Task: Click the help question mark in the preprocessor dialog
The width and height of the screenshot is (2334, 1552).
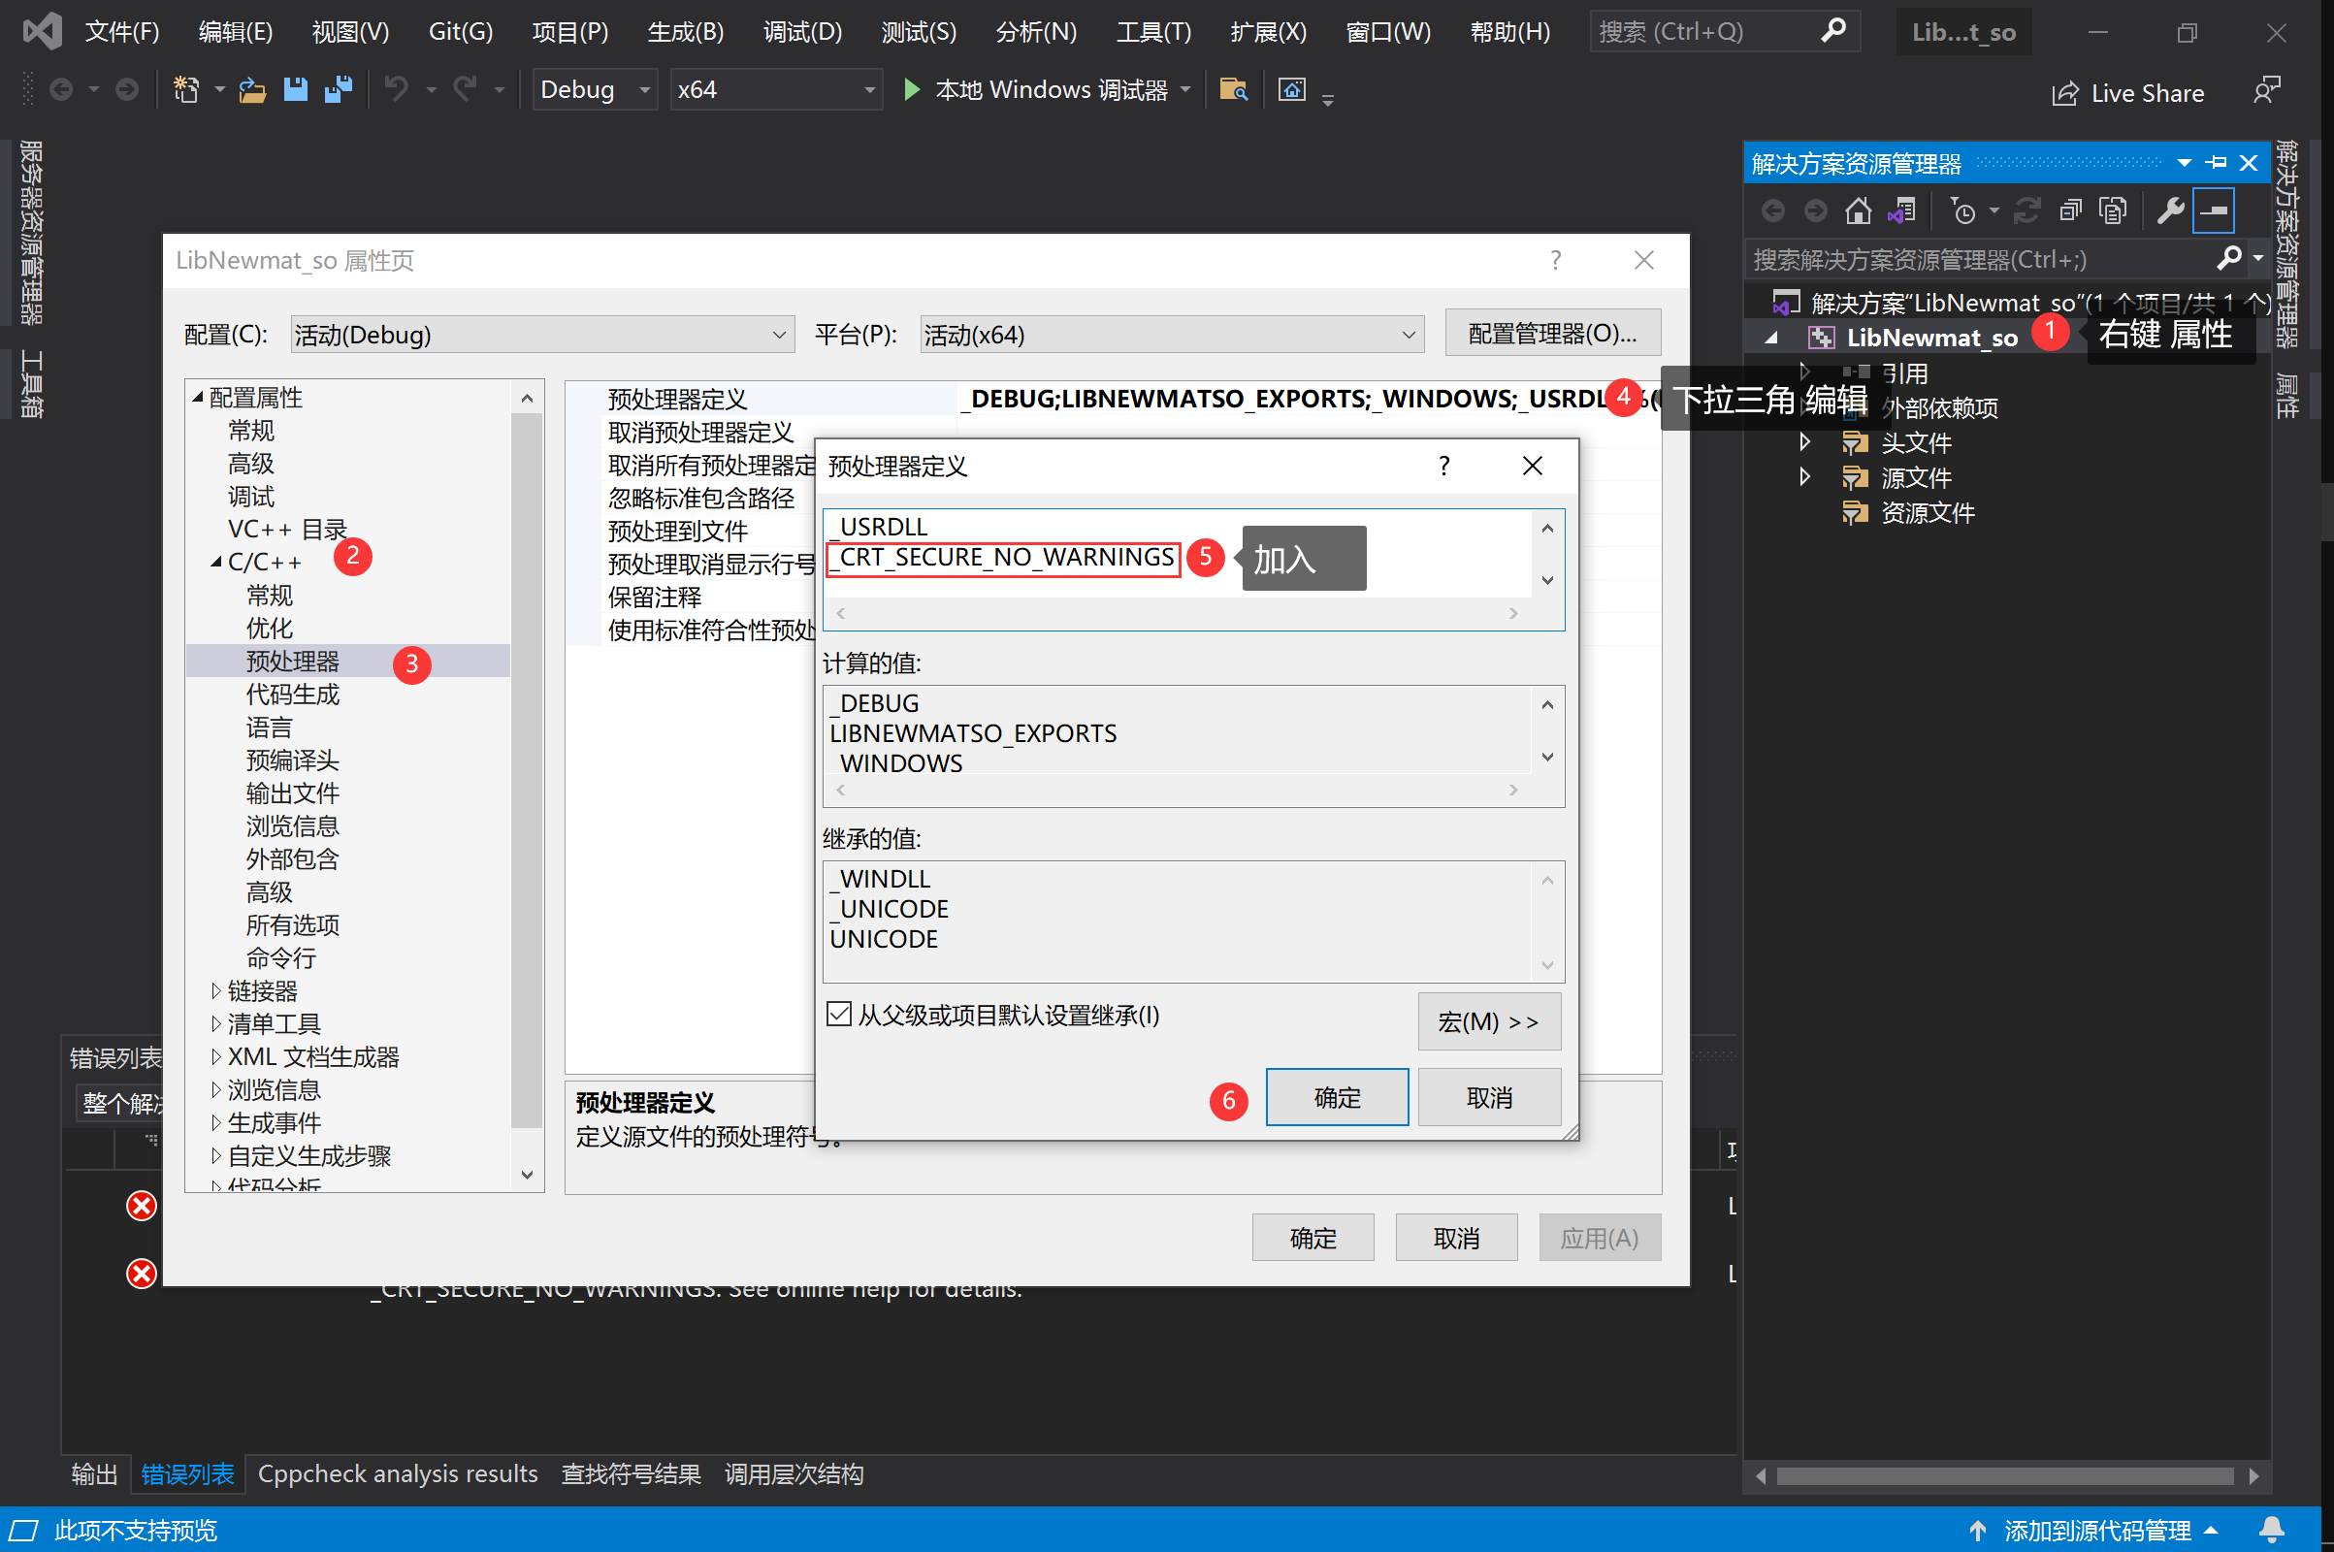Action: point(1443,466)
